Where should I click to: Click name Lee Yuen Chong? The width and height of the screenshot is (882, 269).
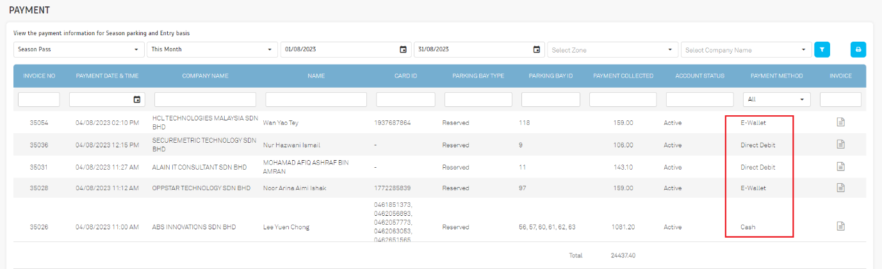pos(286,227)
